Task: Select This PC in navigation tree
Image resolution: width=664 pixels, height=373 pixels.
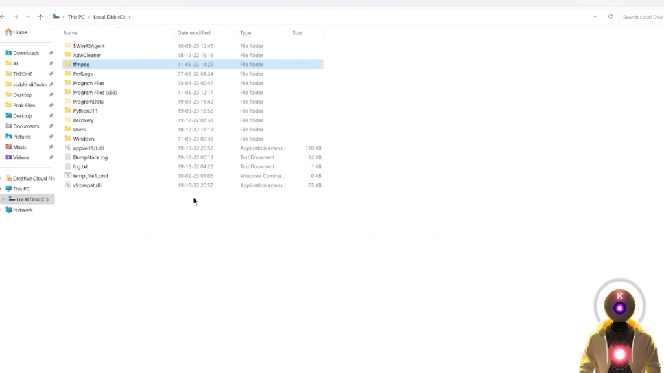Action: pos(21,188)
